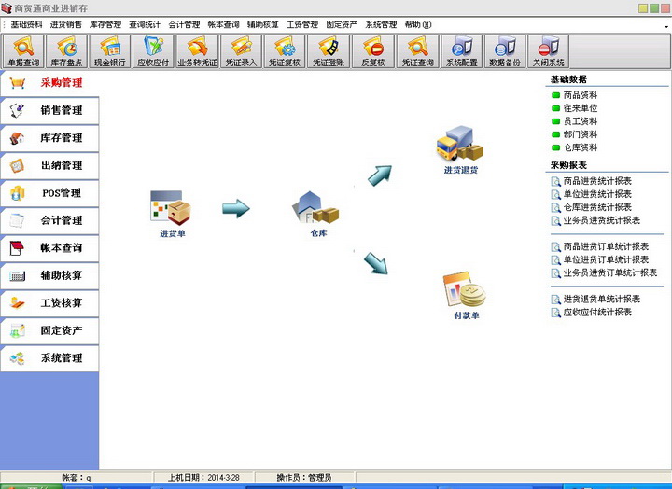Open the 库存管理 menu in menu bar

point(105,25)
